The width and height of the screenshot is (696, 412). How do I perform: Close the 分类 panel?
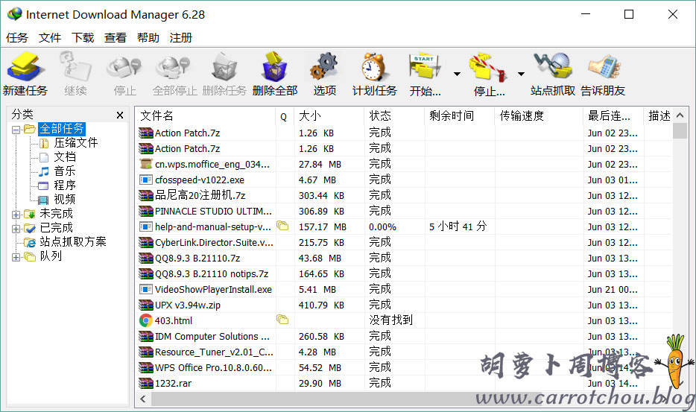coord(120,115)
